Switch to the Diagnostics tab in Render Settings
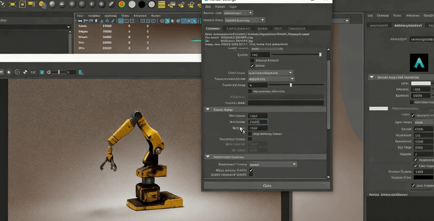The height and width of the screenshot is (221, 434). [297, 28]
